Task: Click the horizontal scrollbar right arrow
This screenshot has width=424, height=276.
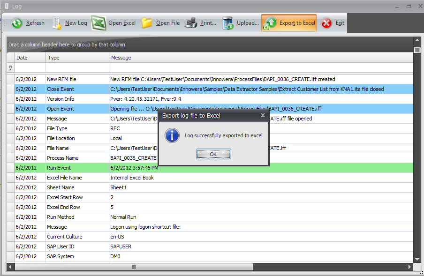Action: click(x=409, y=267)
